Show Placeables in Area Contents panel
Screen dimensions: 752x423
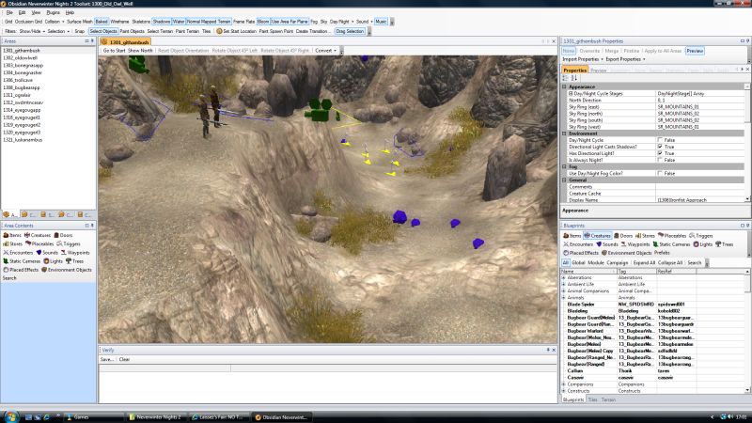(39, 243)
